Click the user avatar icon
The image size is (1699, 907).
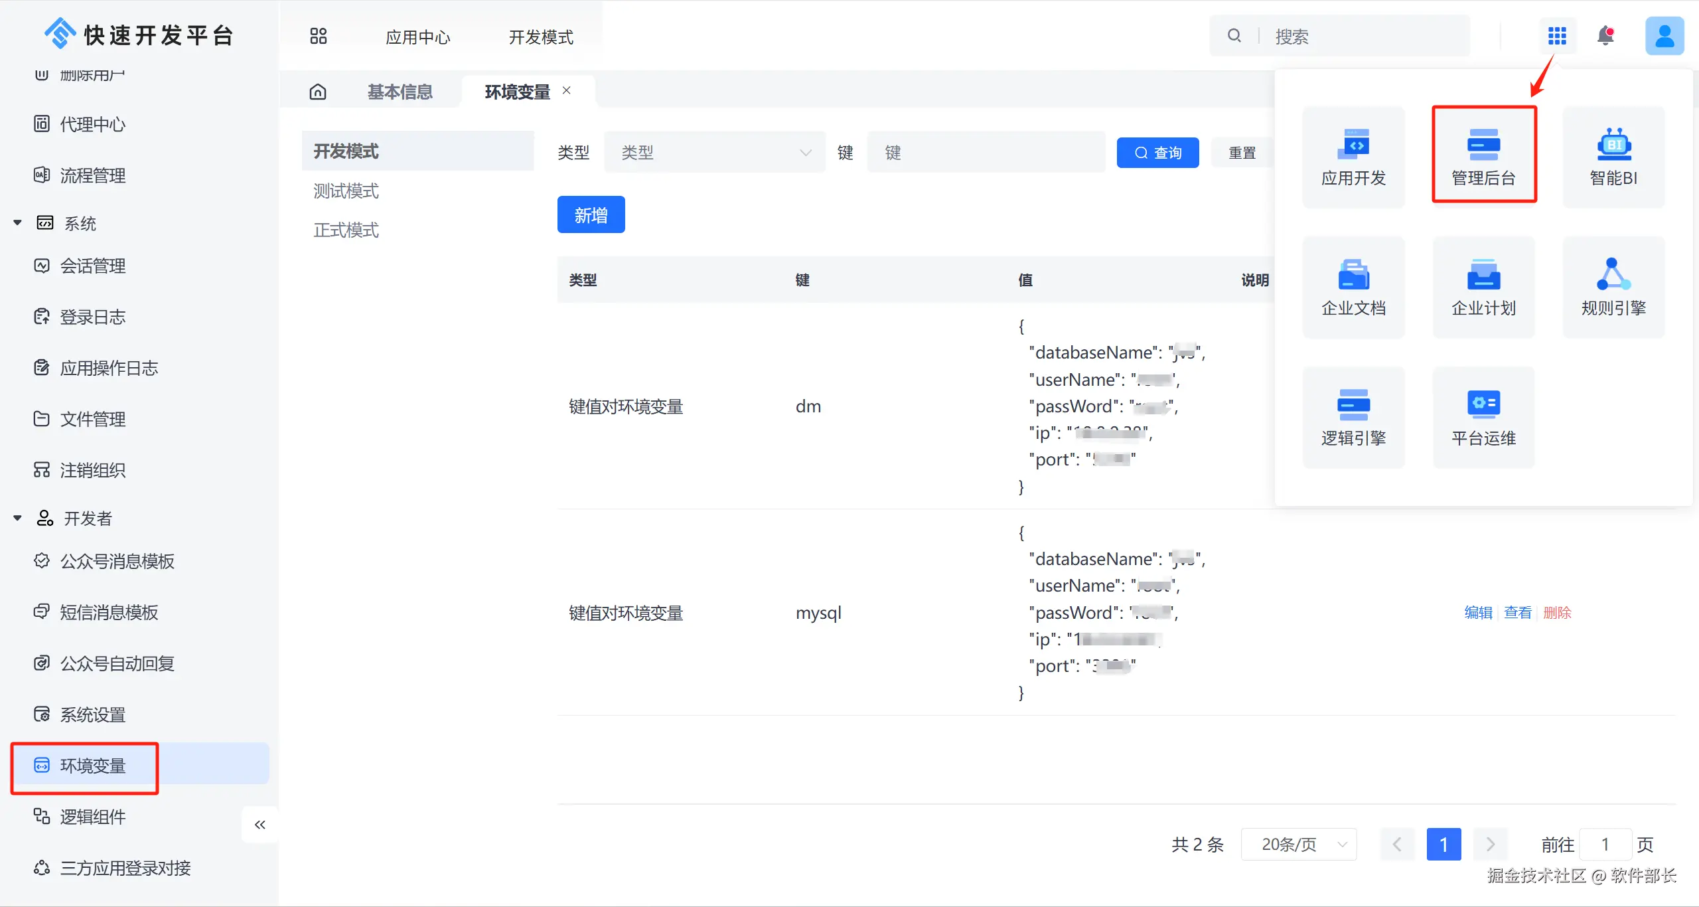coord(1664,36)
